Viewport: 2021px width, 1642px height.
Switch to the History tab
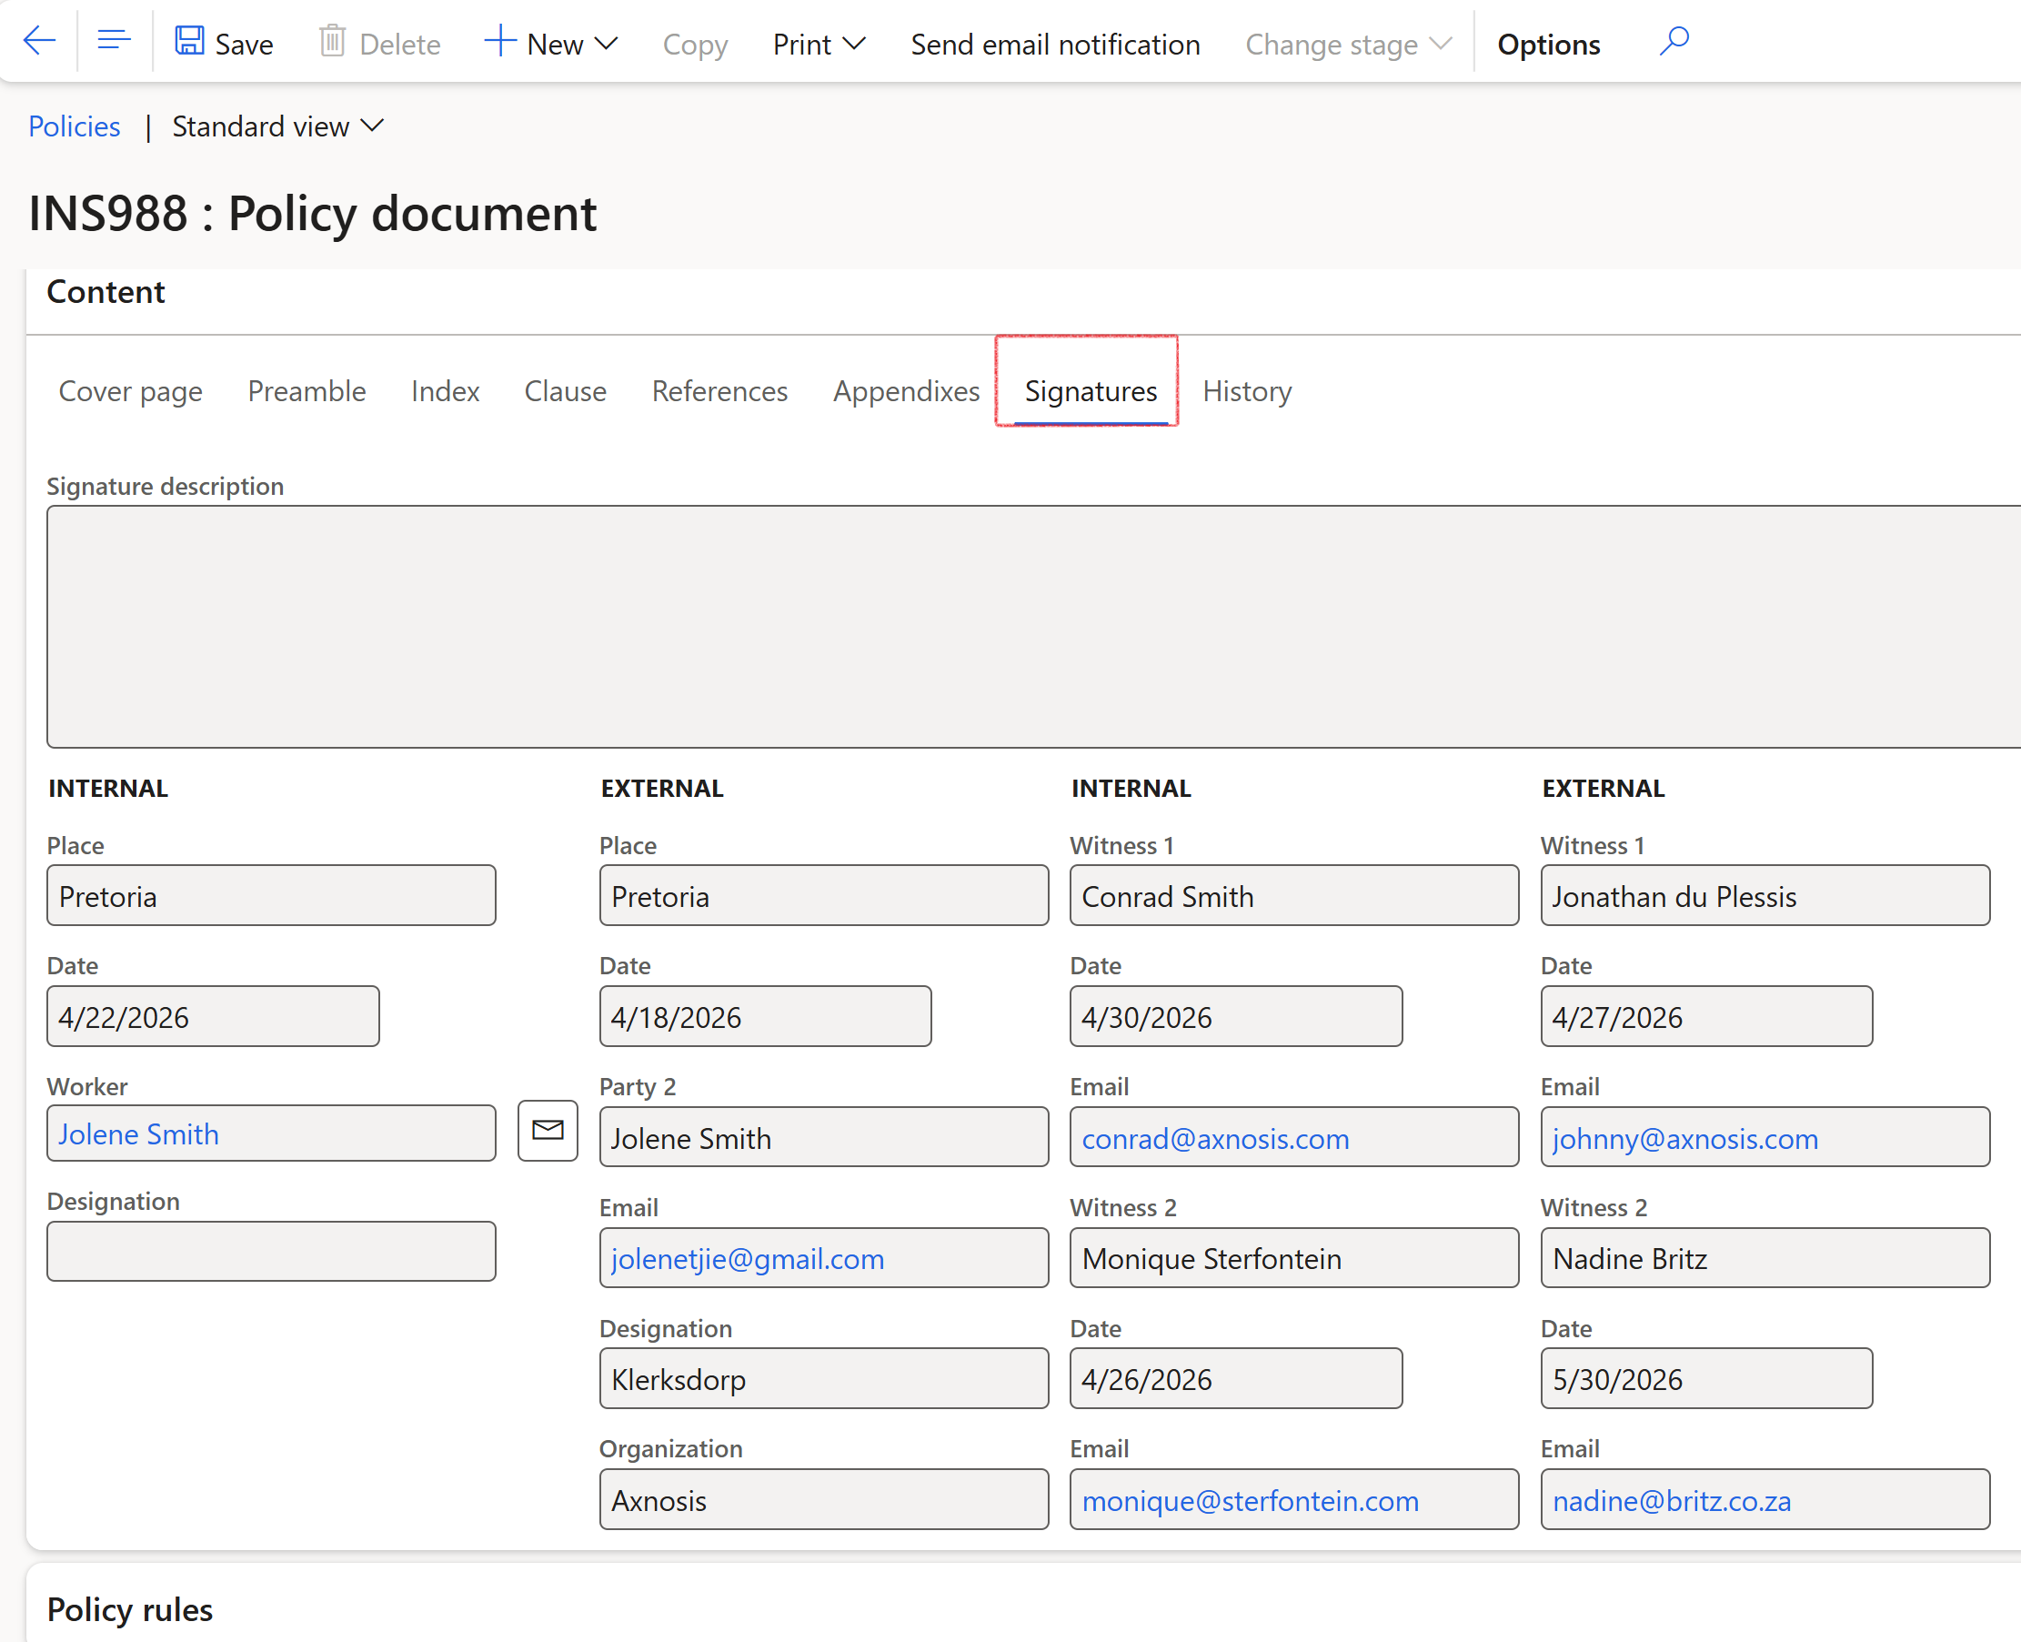(x=1246, y=390)
